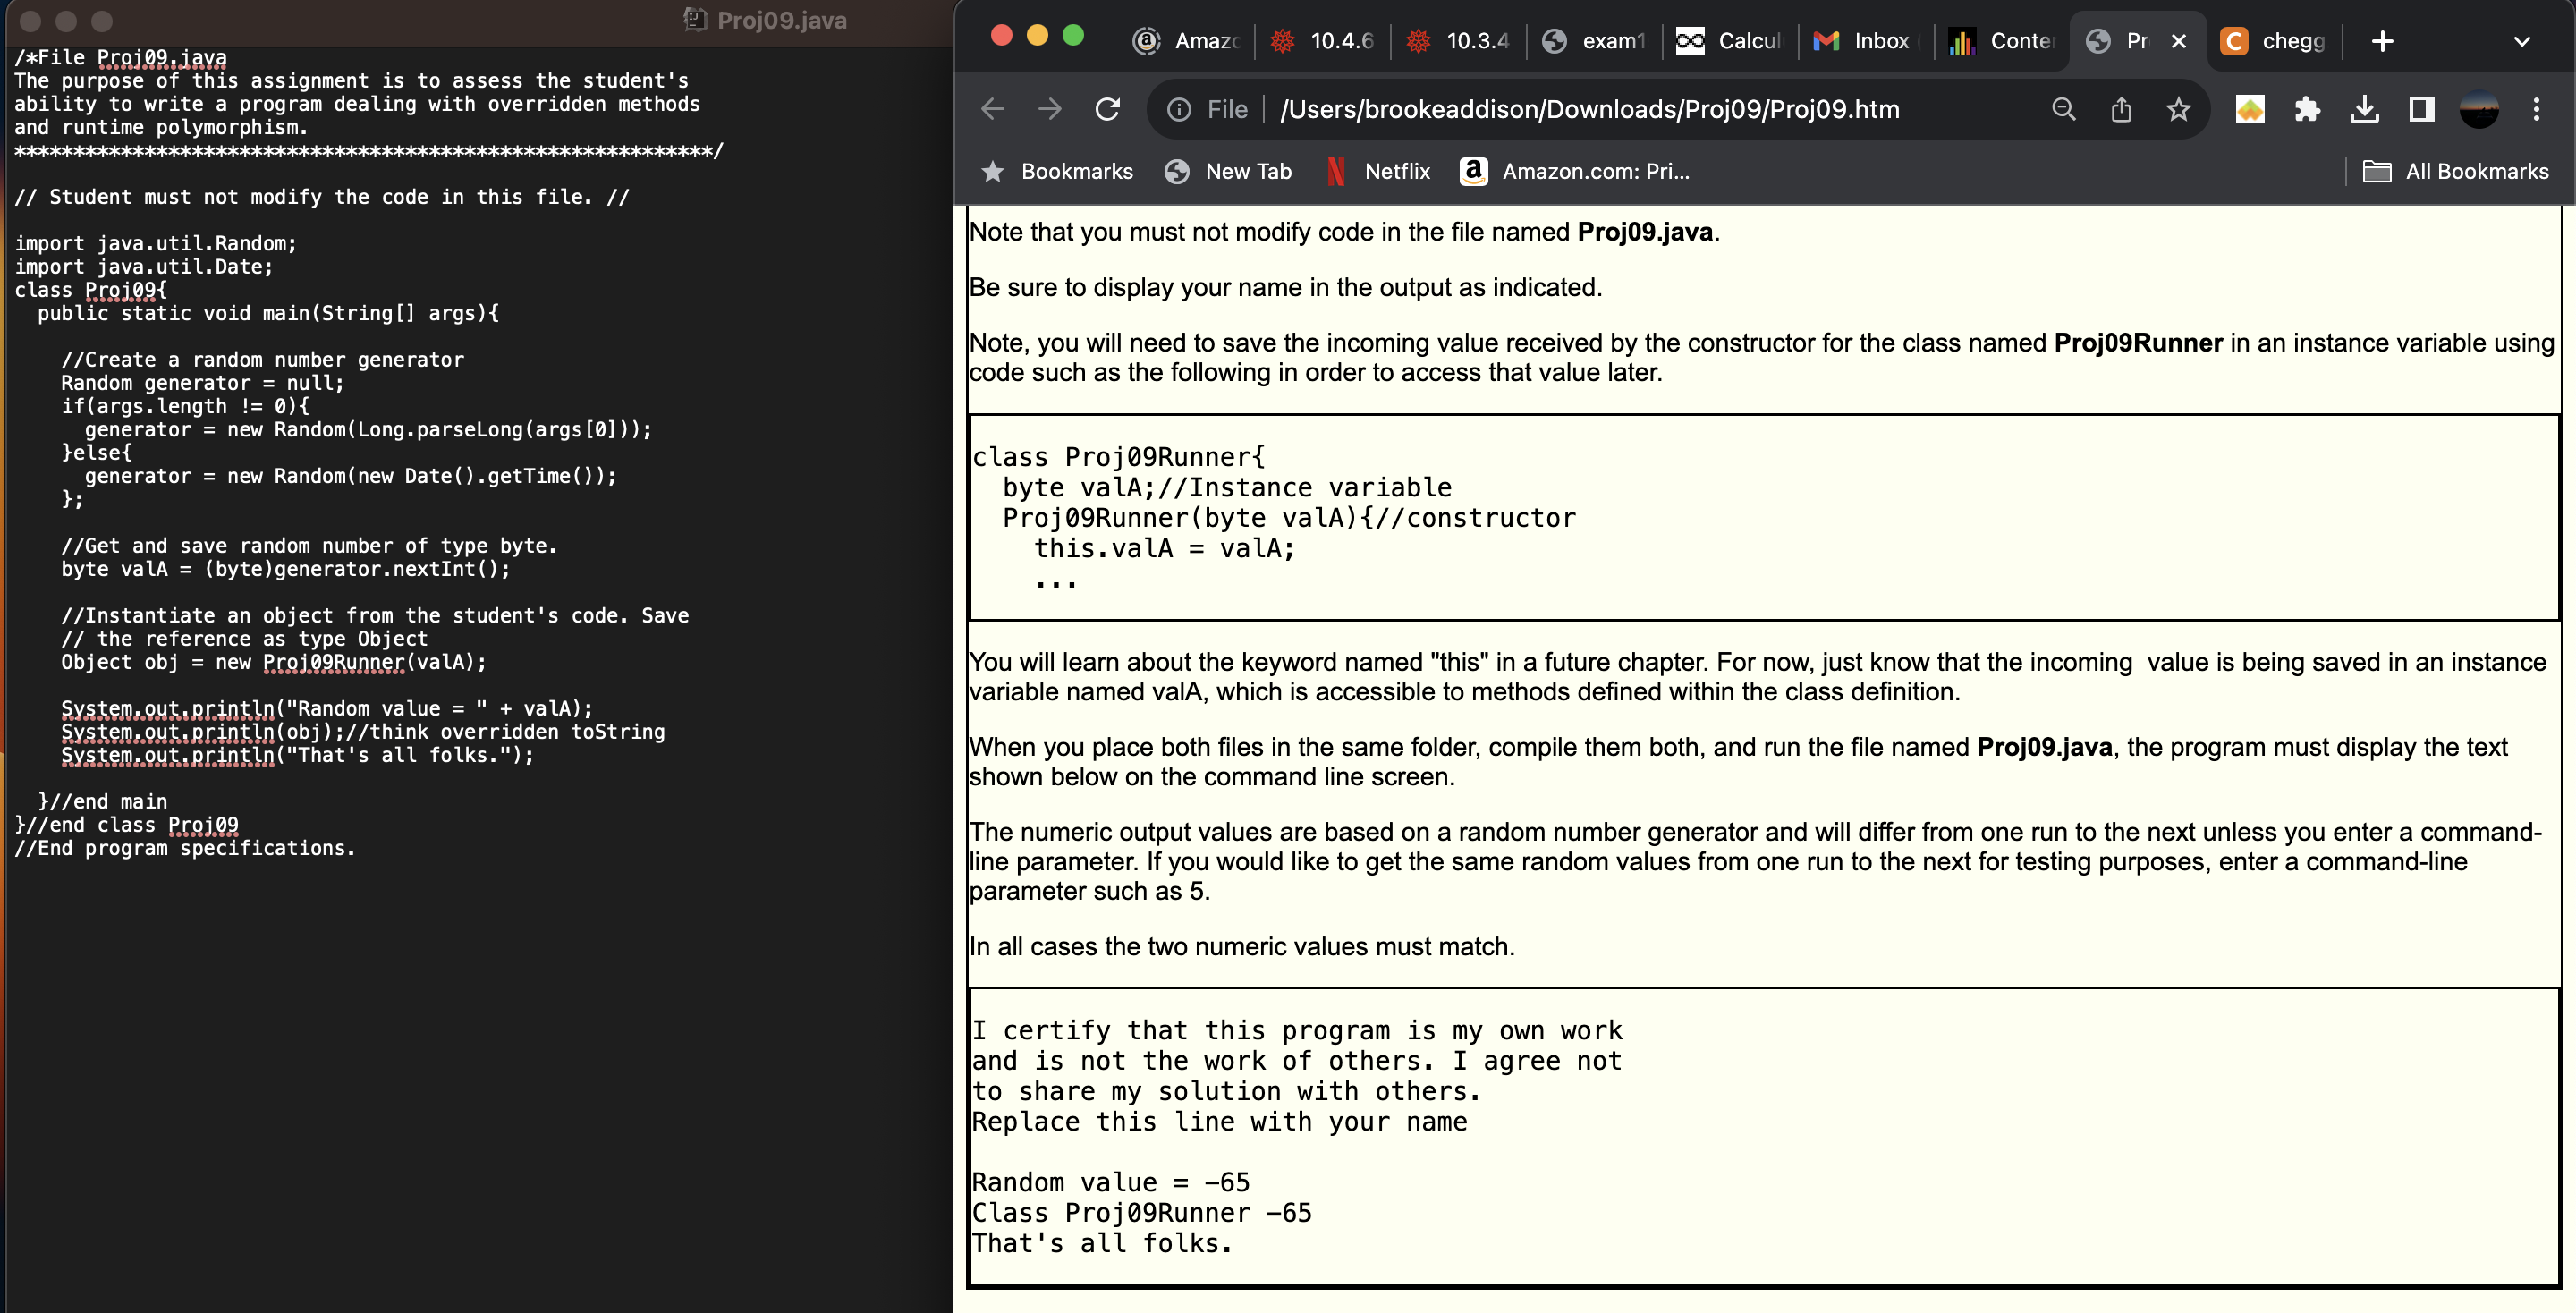Open a new tab with the plus button
The width and height of the screenshot is (2576, 1313).
[x=2383, y=41]
